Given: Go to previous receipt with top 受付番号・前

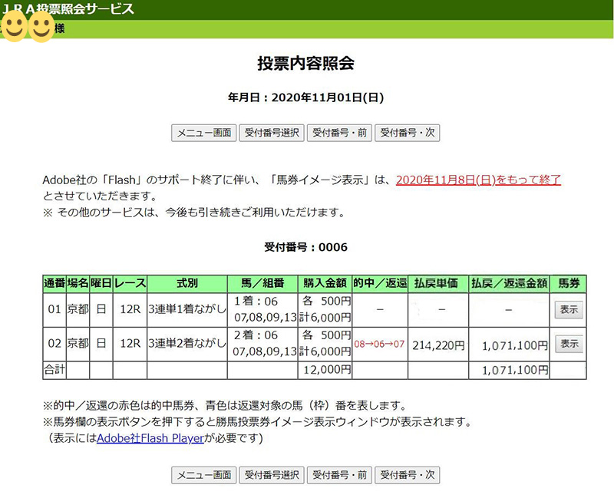Looking at the screenshot, I should (x=340, y=133).
